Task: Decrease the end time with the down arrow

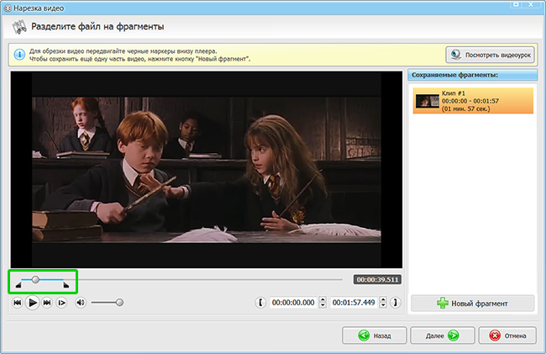Action: [383, 305]
